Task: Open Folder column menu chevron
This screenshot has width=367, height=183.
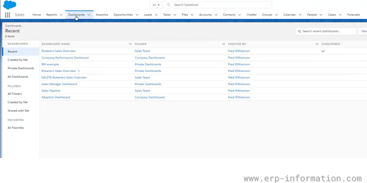Action: coord(224,44)
